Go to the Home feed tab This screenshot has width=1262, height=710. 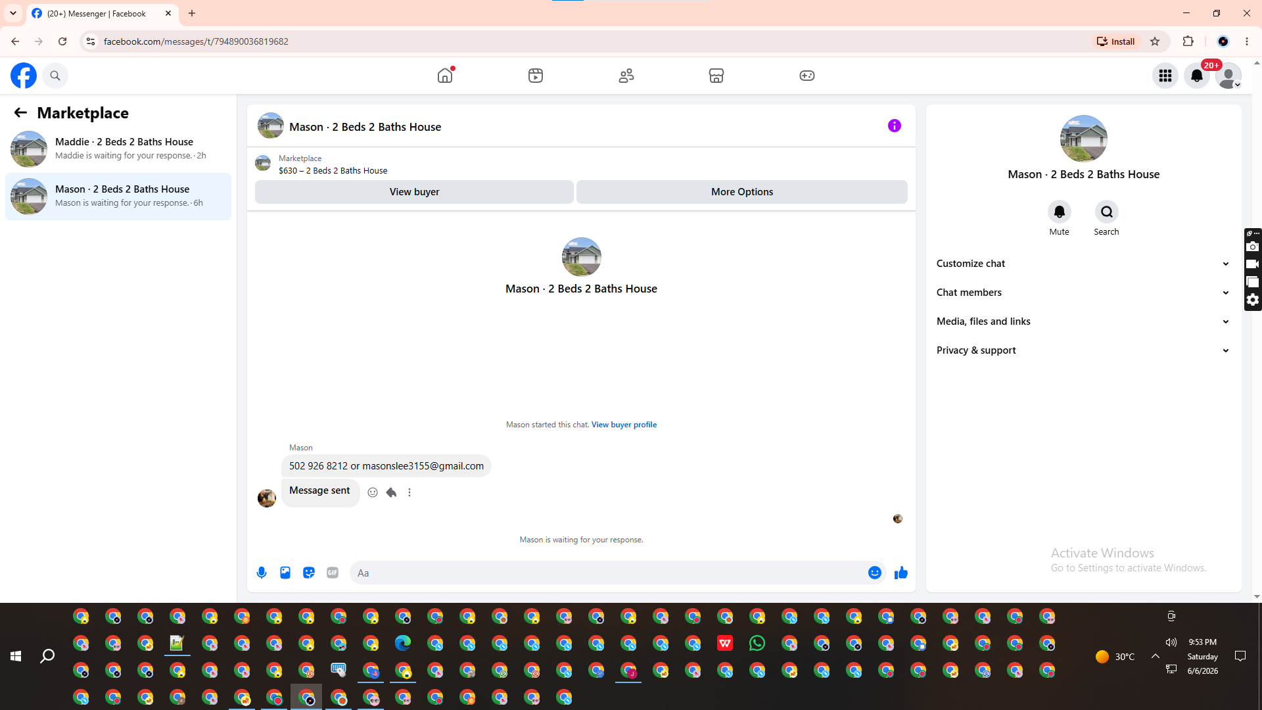tap(445, 76)
